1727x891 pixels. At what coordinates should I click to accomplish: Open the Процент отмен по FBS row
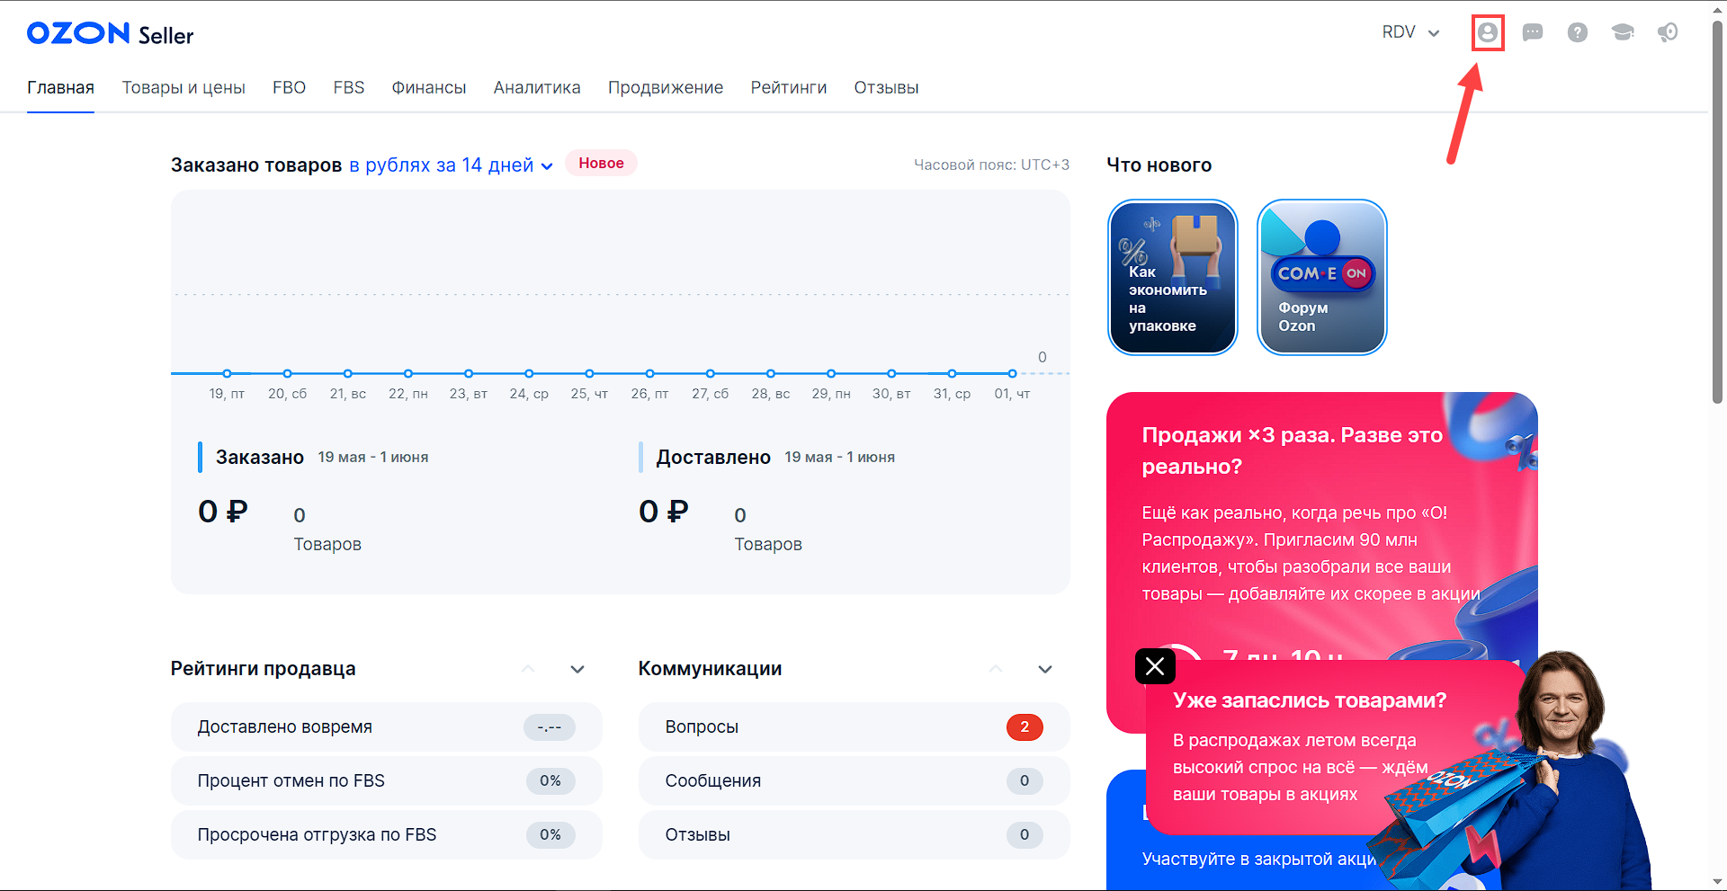(387, 780)
